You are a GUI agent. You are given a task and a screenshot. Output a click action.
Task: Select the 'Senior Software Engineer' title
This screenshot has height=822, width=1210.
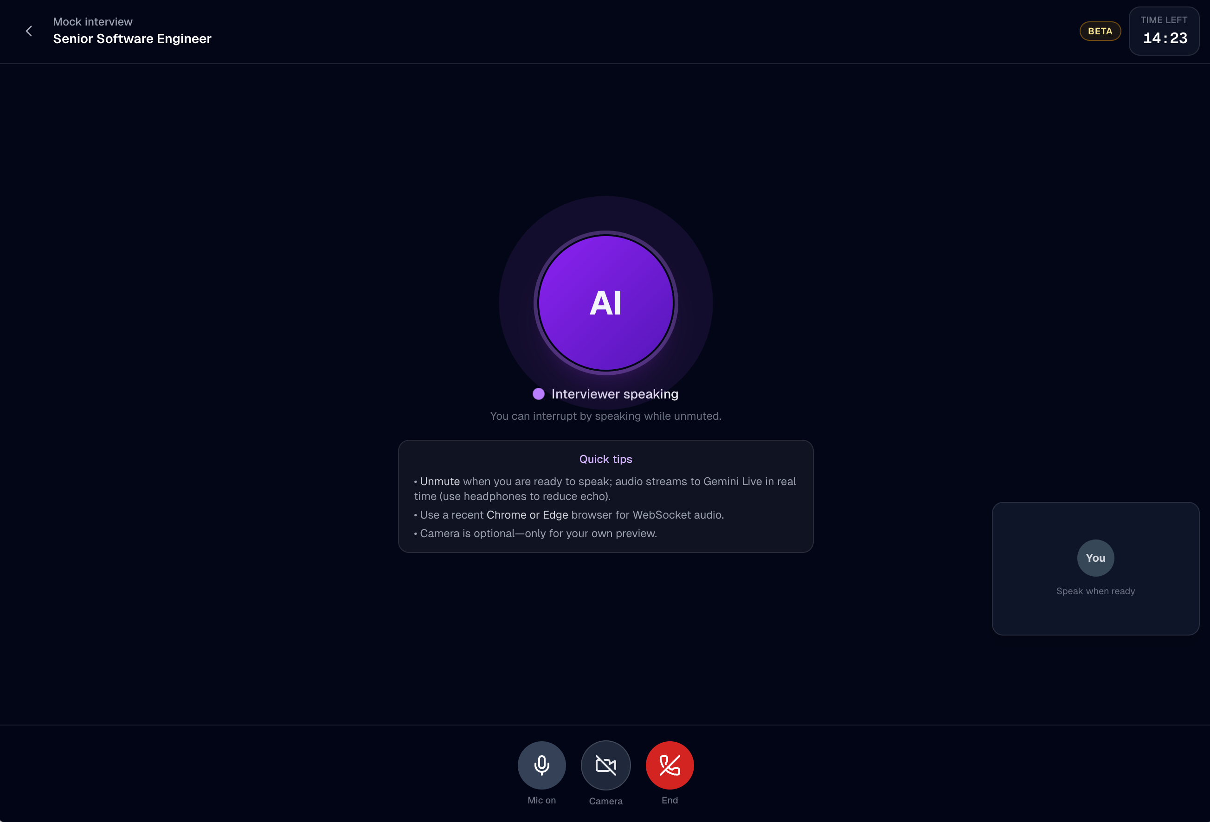coord(132,38)
